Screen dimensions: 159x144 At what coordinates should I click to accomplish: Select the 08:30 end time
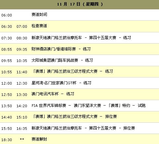click(22, 38)
